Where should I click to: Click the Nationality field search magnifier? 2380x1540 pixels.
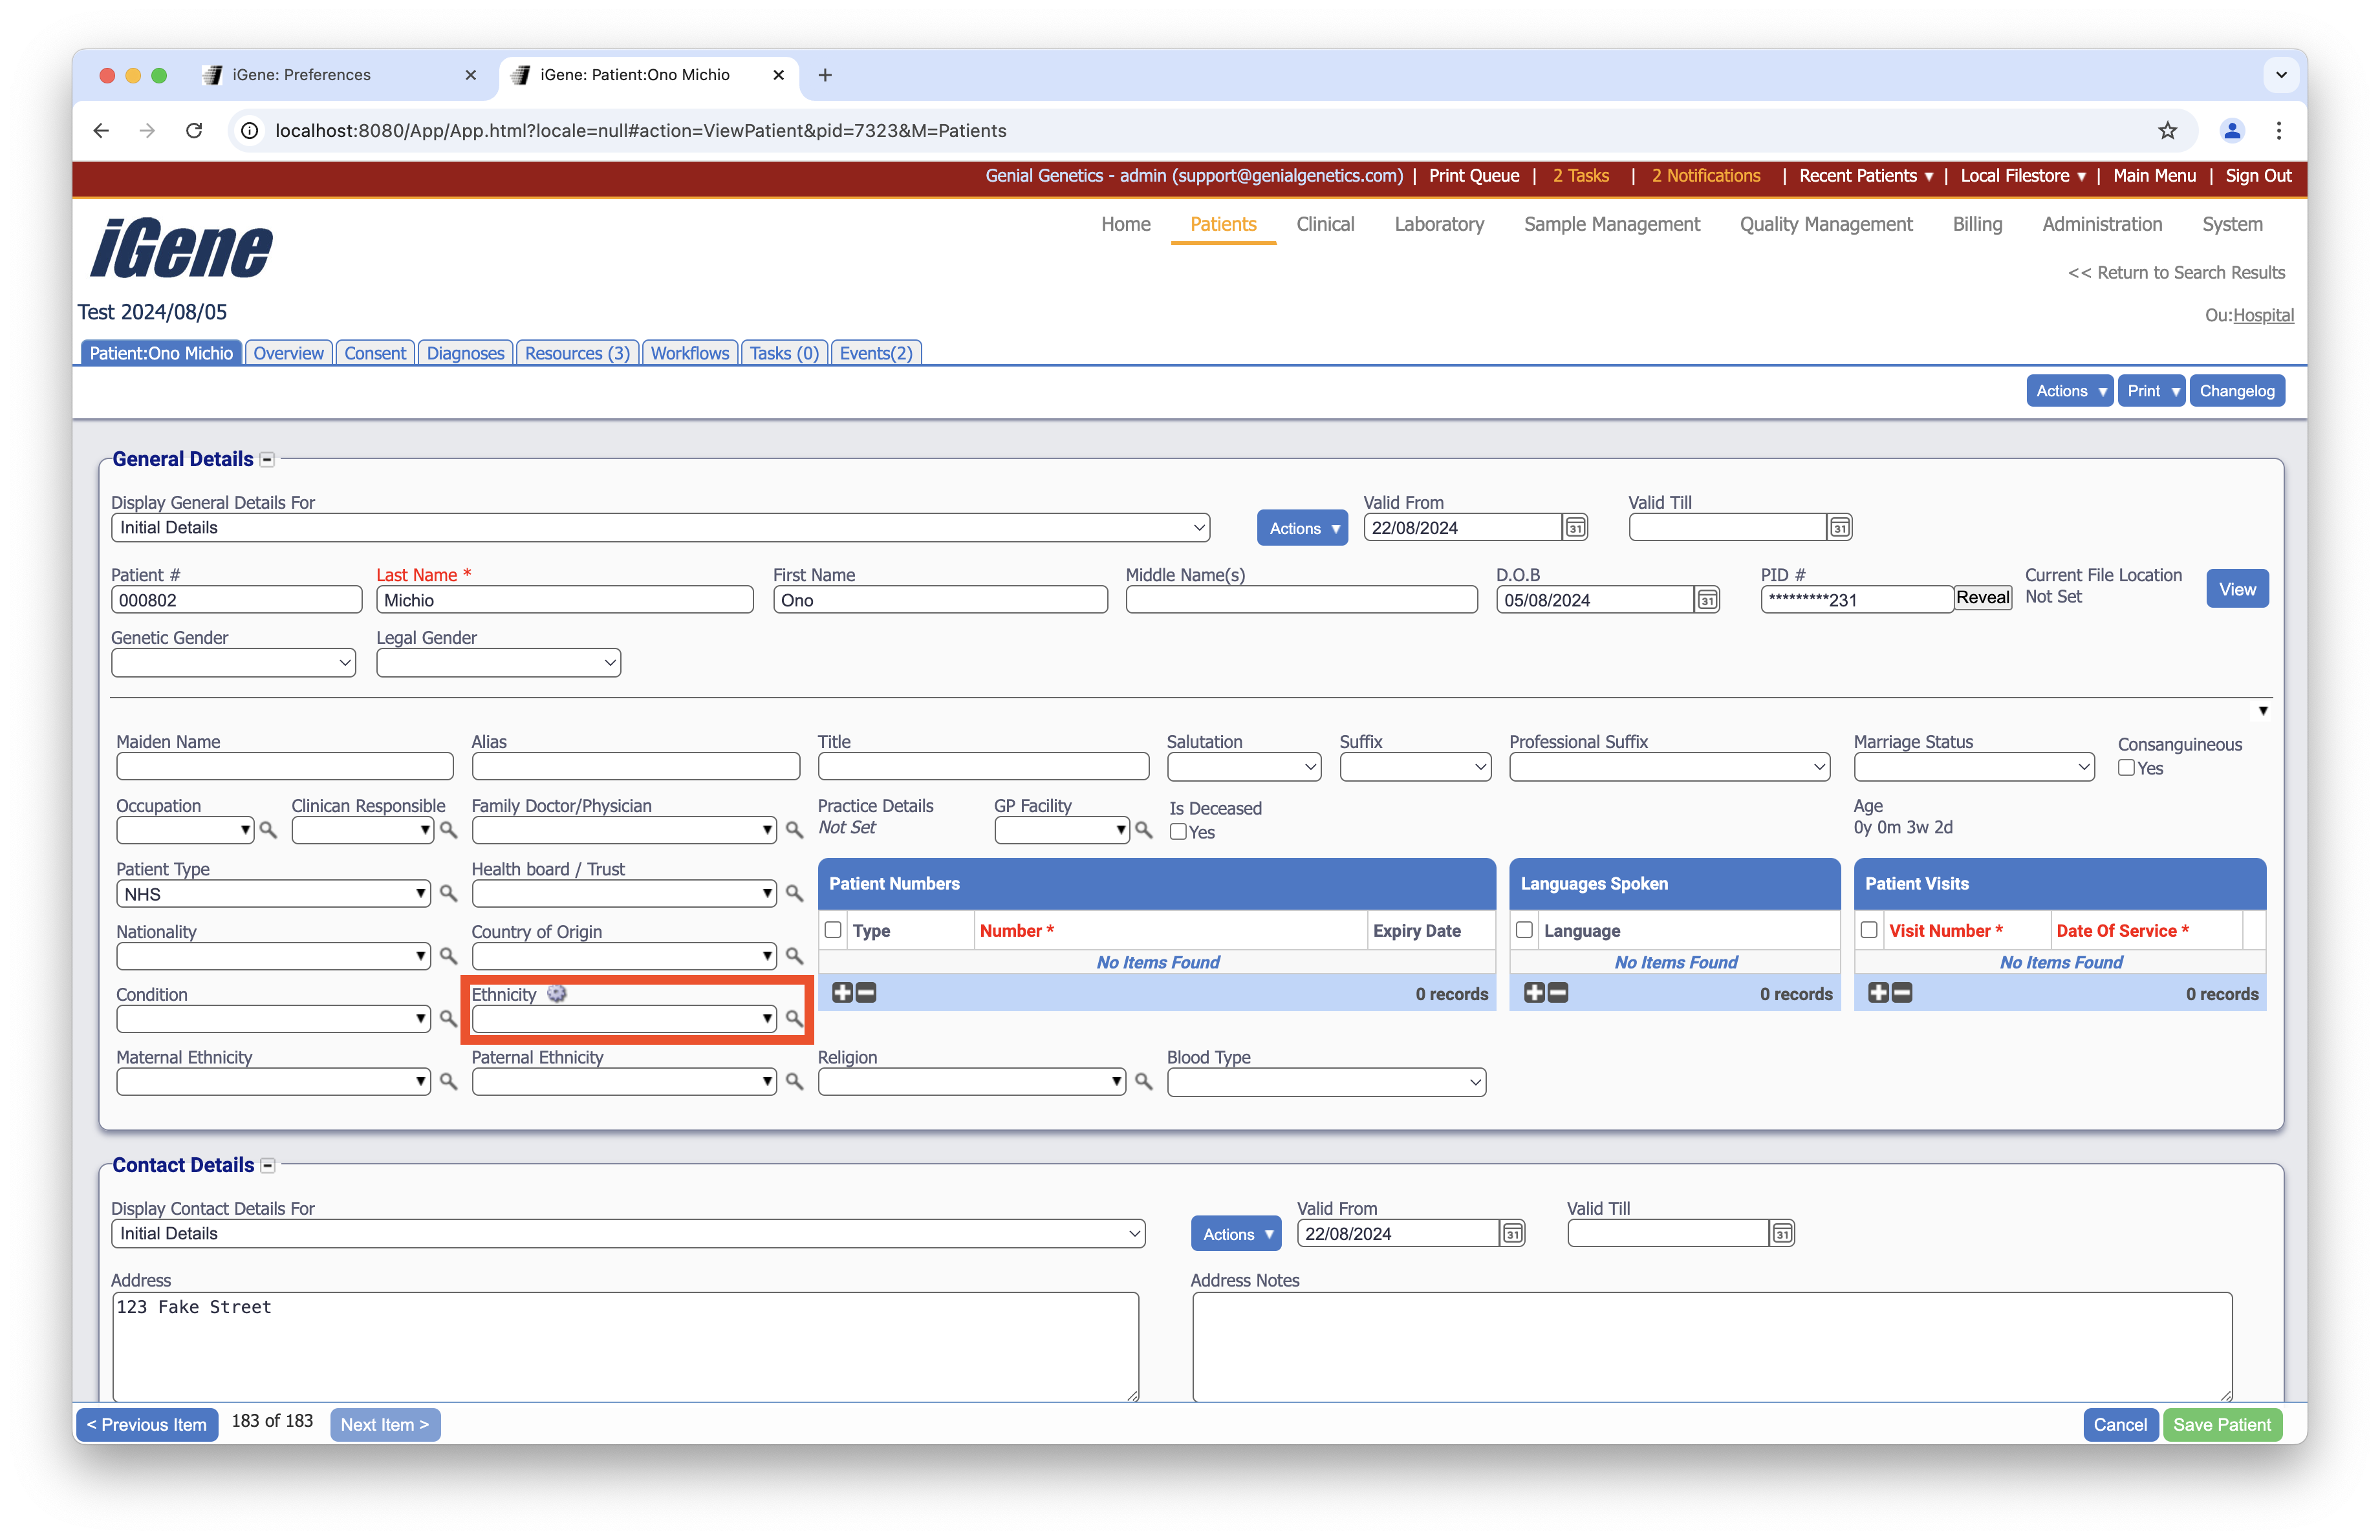click(448, 956)
